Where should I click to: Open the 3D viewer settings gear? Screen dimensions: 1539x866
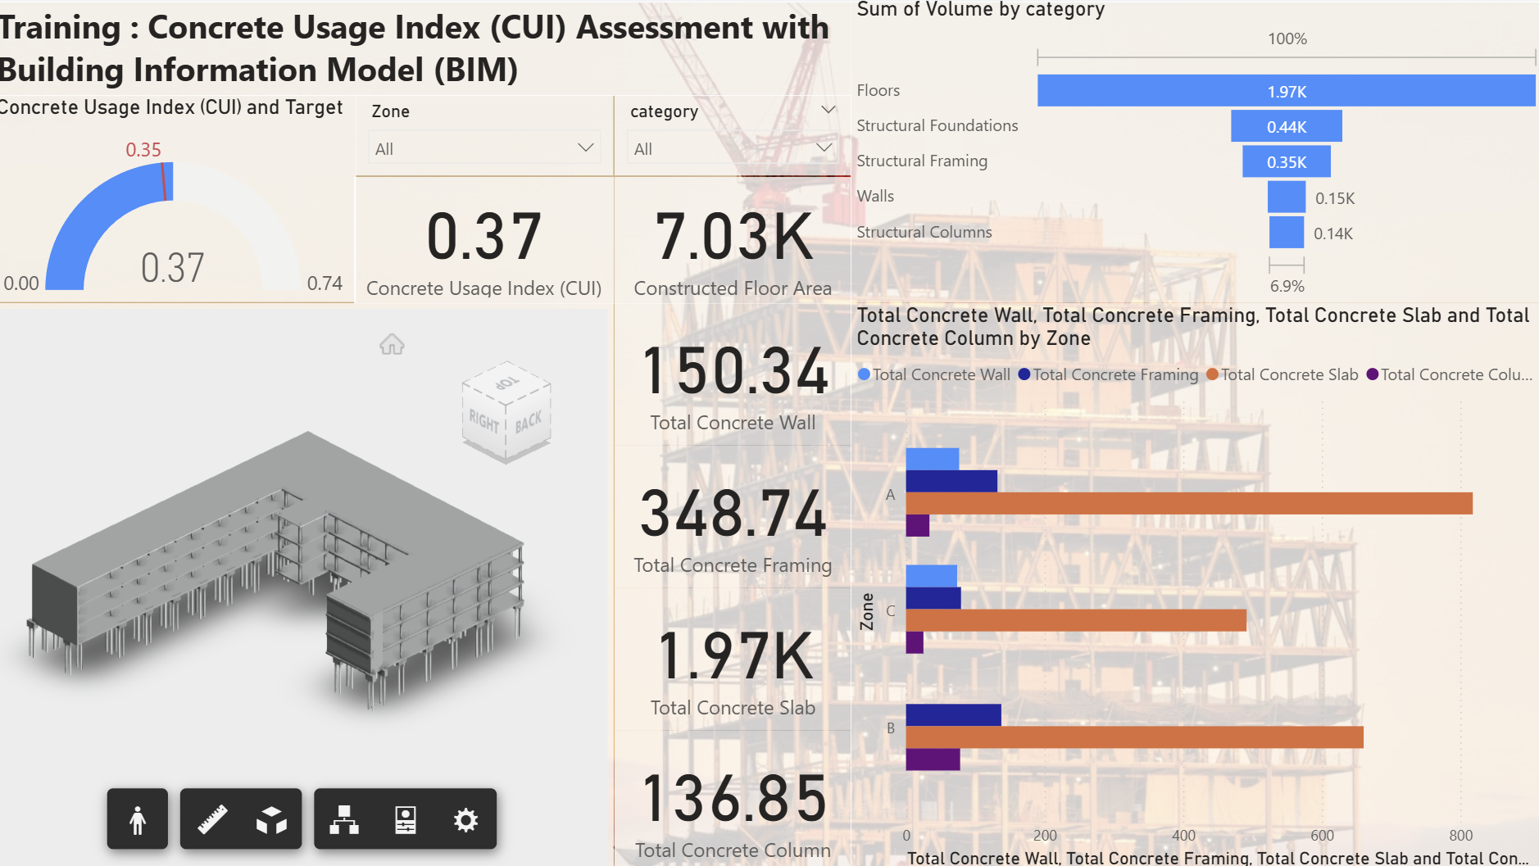tap(465, 818)
